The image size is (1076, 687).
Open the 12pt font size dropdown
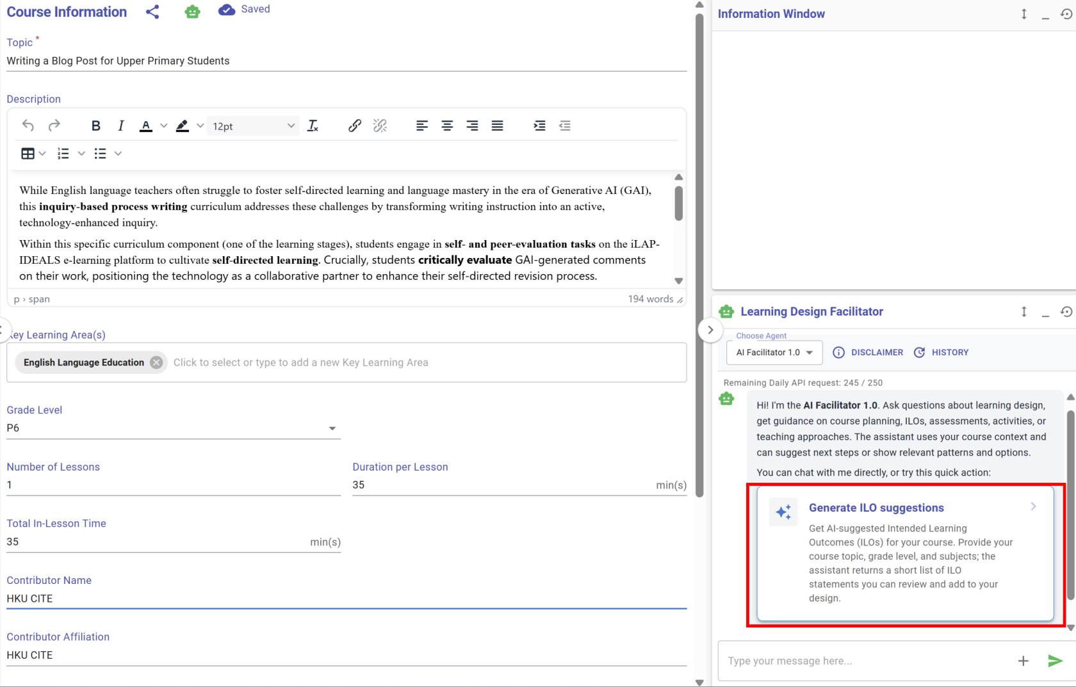[x=254, y=126]
